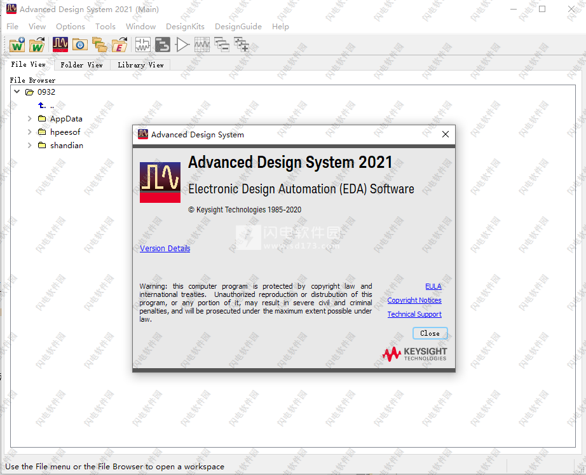The width and height of the screenshot is (586, 475).
Task: Click the Close button in About dialog
Action: coord(430,333)
